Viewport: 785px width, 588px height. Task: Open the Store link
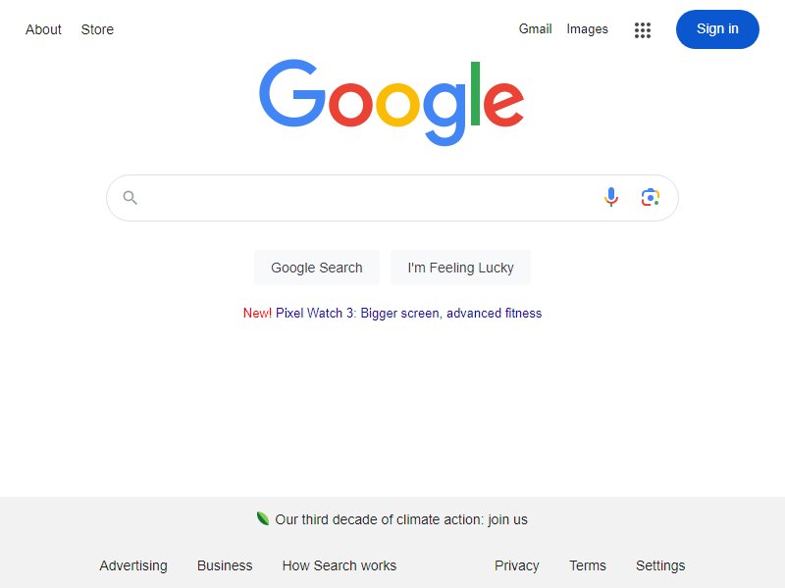tap(97, 29)
